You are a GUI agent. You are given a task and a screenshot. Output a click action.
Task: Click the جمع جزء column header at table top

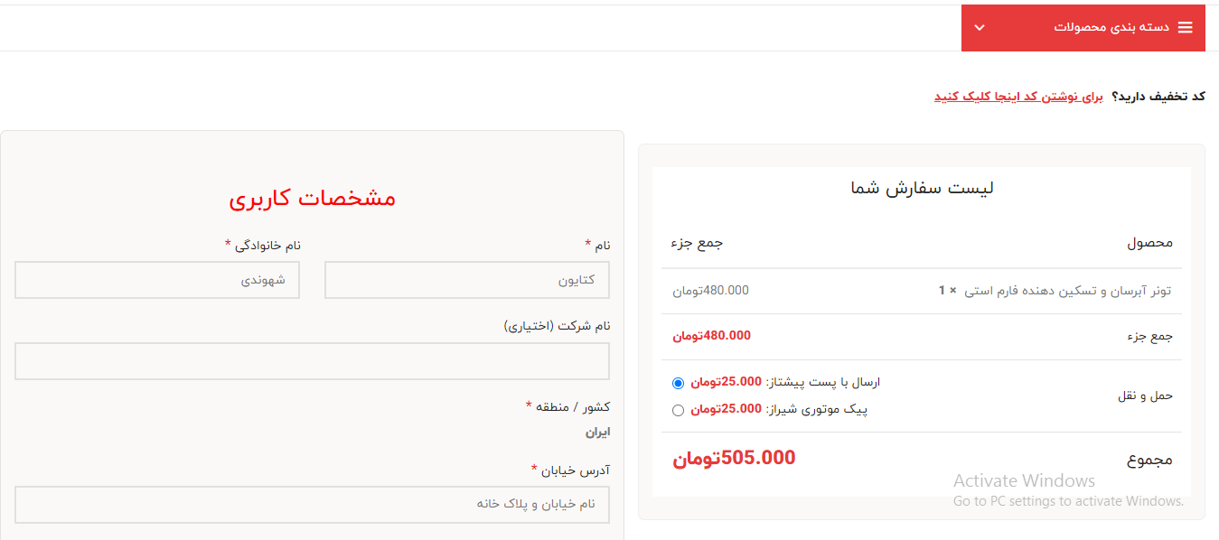(x=697, y=243)
